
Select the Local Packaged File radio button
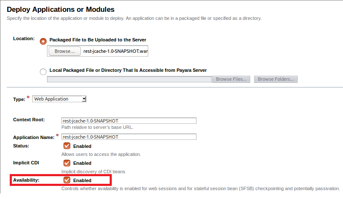tap(43, 71)
